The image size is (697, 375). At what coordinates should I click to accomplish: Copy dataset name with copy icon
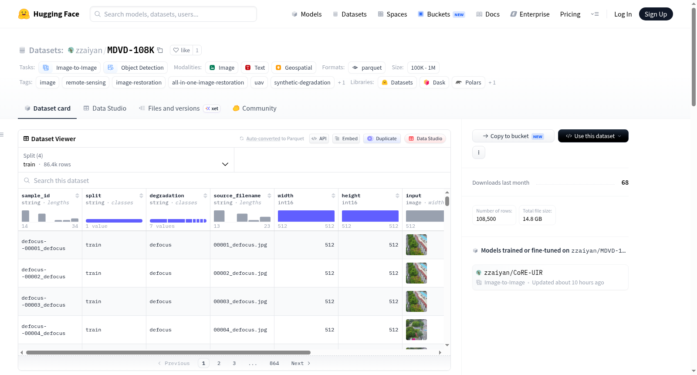click(160, 50)
